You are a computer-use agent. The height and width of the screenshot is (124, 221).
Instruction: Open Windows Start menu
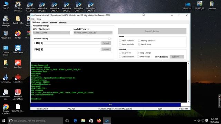pos(4,121)
